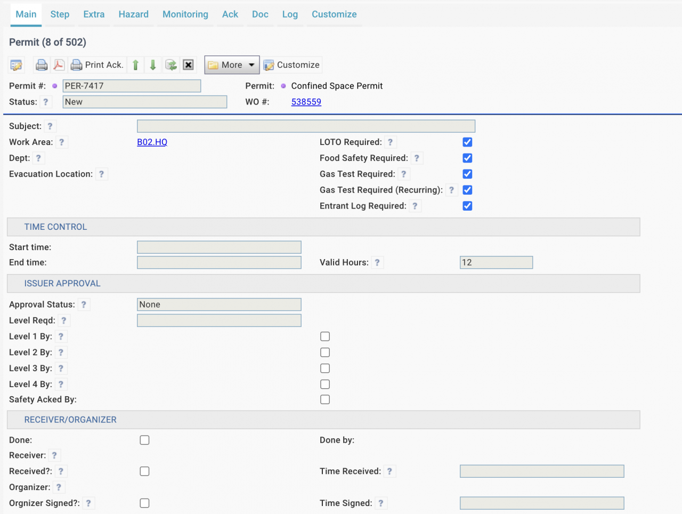Click the Subject input field
The width and height of the screenshot is (682, 514).
pyautogui.click(x=306, y=126)
